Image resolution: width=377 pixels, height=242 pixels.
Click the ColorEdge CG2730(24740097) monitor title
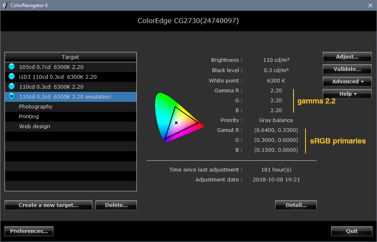[x=188, y=21]
